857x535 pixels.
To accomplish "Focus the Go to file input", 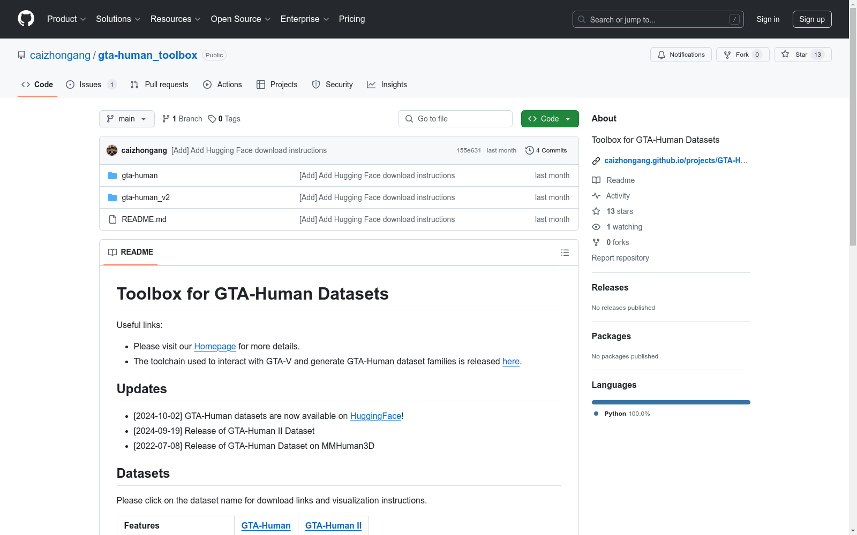I will click(455, 119).
